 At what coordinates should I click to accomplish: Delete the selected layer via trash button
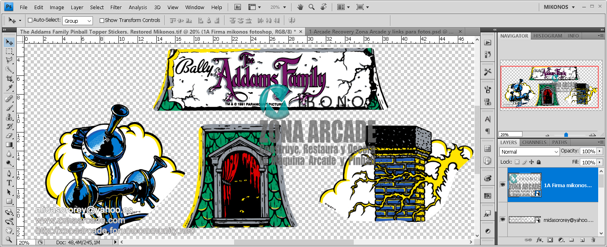coord(593,240)
